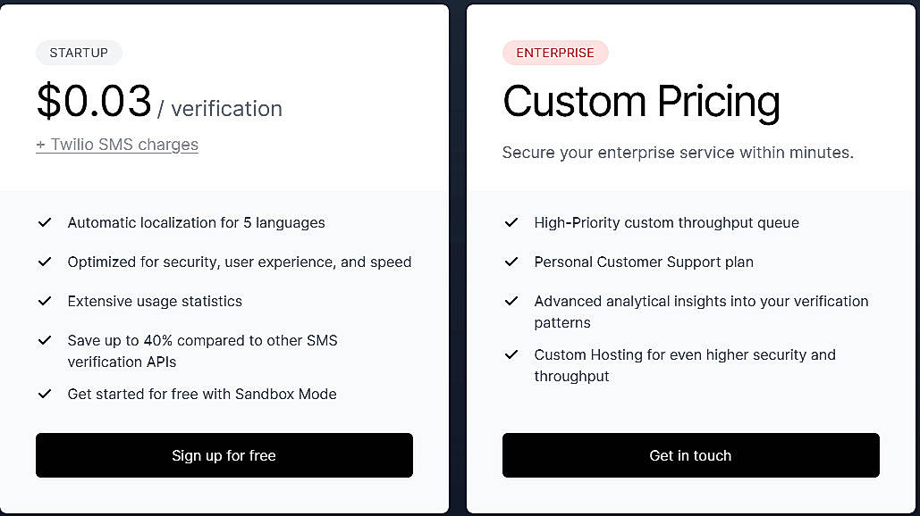Click the checkmark beside Personal Customer Support plan

pyautogui.click(x=511, y=262)
